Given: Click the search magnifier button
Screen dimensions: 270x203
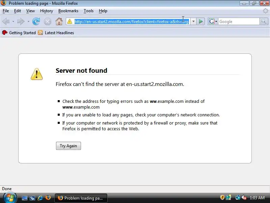Looking at the screenshot, I should click(x=264, y=22).
